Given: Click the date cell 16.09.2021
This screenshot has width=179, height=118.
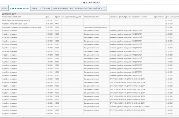Looking at the screenshot, I should tap(50, 110).
